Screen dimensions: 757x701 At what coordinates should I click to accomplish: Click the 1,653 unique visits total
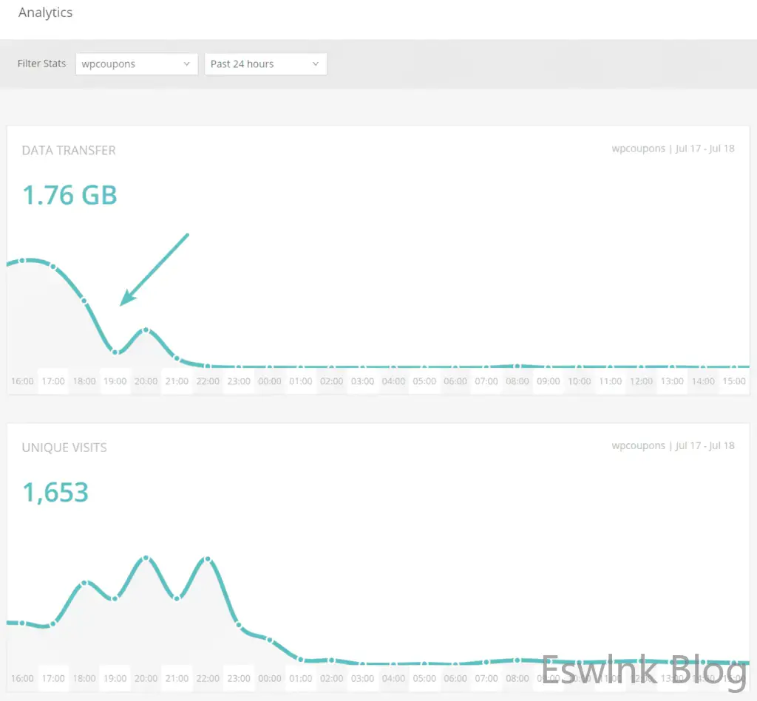tap(55, 492)
